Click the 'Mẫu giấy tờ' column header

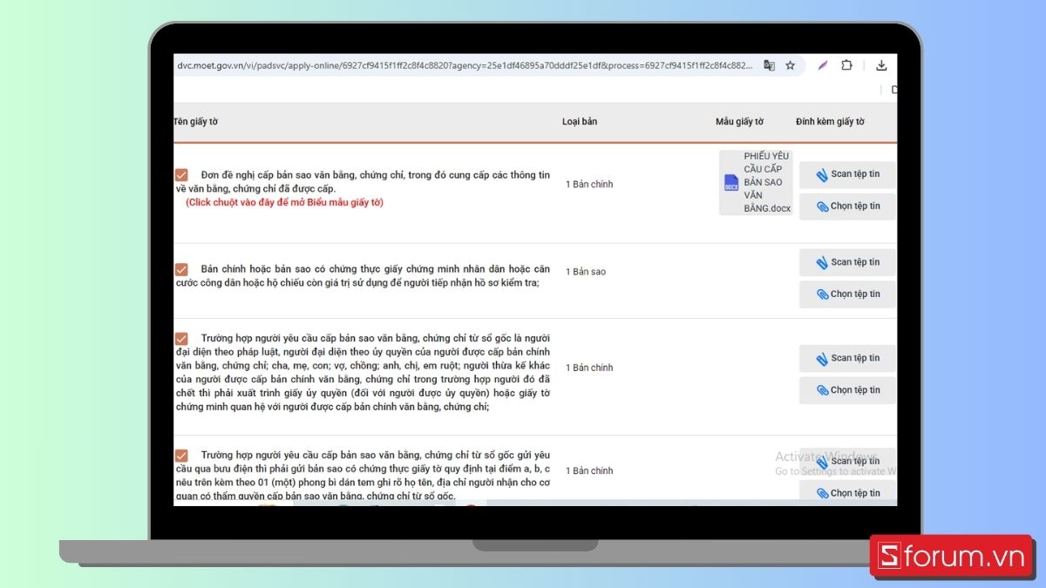click(x=740, y=122)
